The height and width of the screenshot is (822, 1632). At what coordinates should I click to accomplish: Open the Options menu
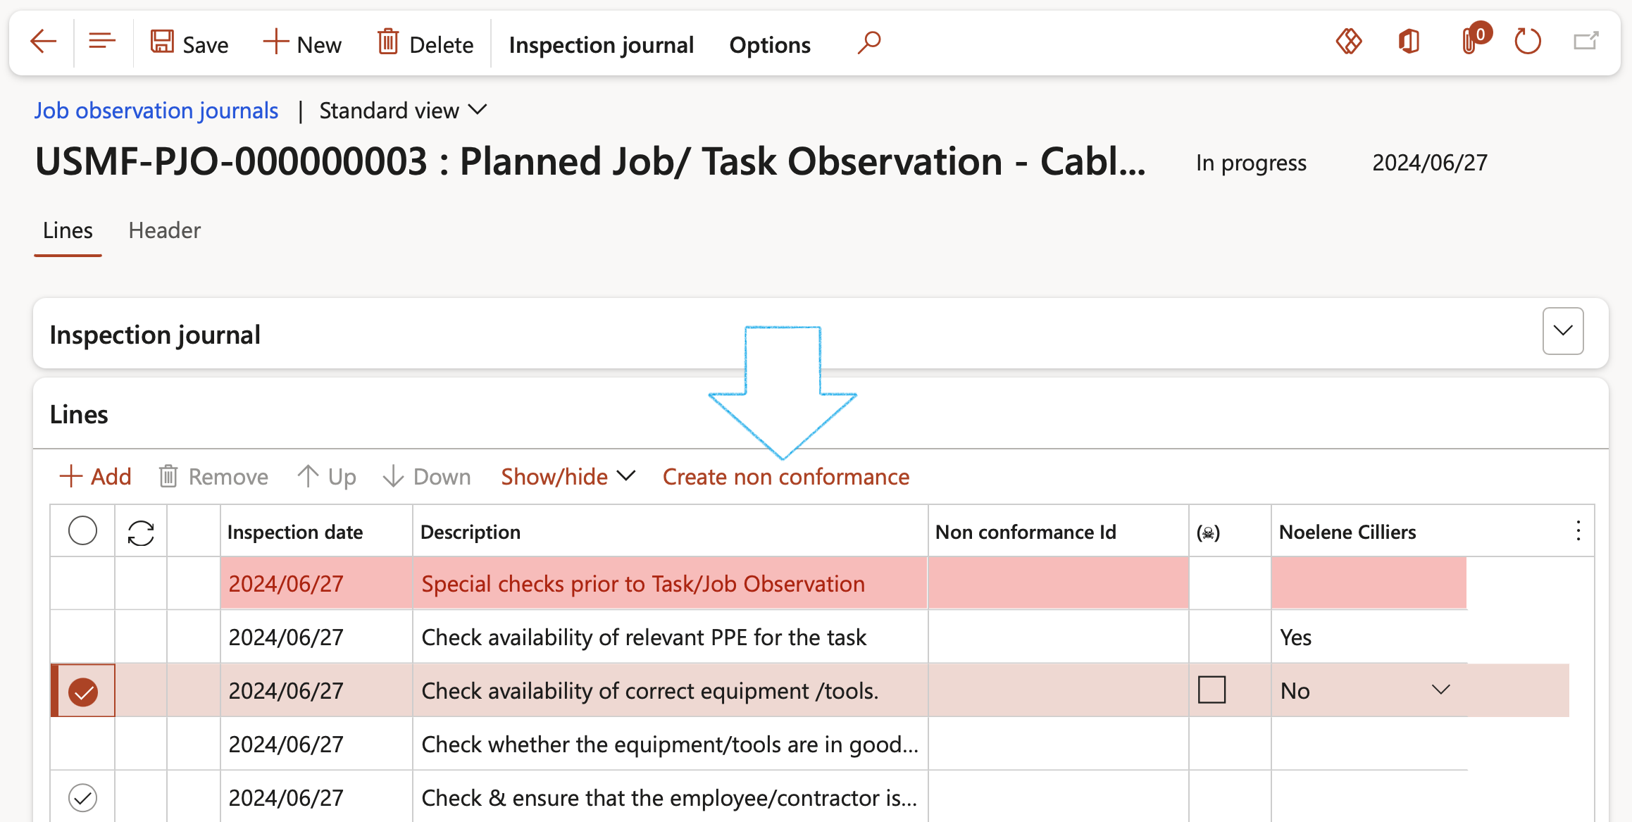coord(770,45)
